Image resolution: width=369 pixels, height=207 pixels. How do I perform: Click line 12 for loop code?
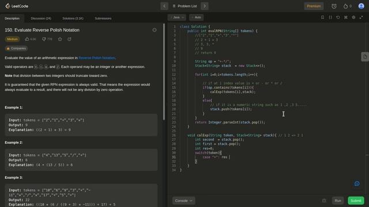click(226, 75)
